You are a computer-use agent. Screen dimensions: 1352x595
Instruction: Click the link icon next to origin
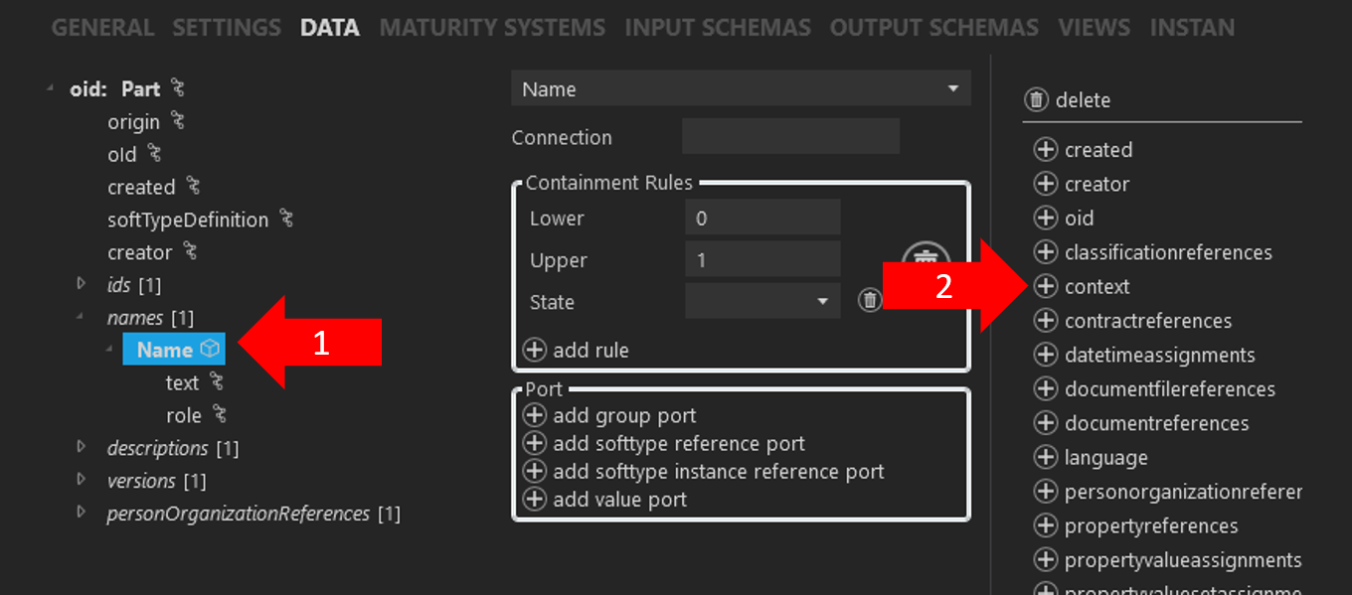tap(178, 121)
